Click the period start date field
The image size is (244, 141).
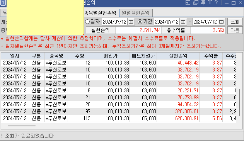coord(167,22)
